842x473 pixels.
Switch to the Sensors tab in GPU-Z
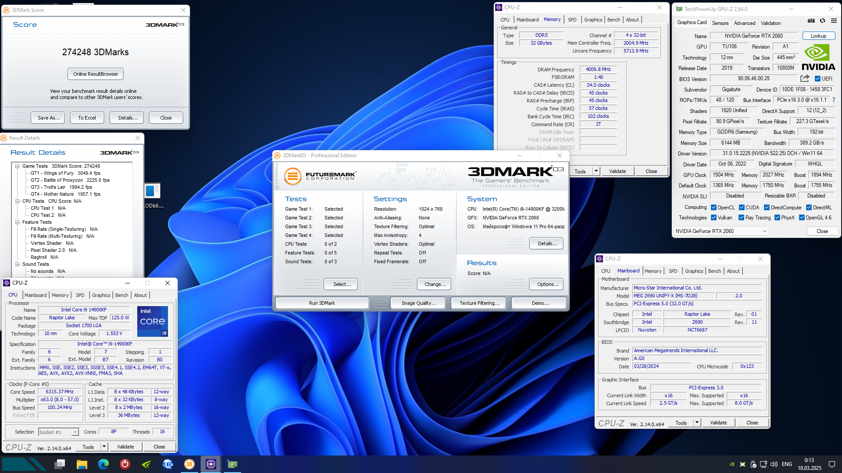pos(720,23)
